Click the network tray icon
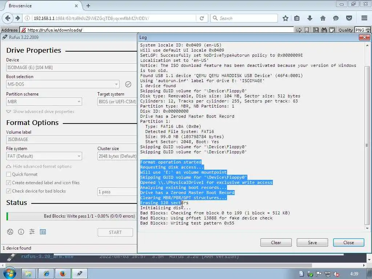Image resolution: width=372 pixels, height=279 pixels. pos(328,274)
